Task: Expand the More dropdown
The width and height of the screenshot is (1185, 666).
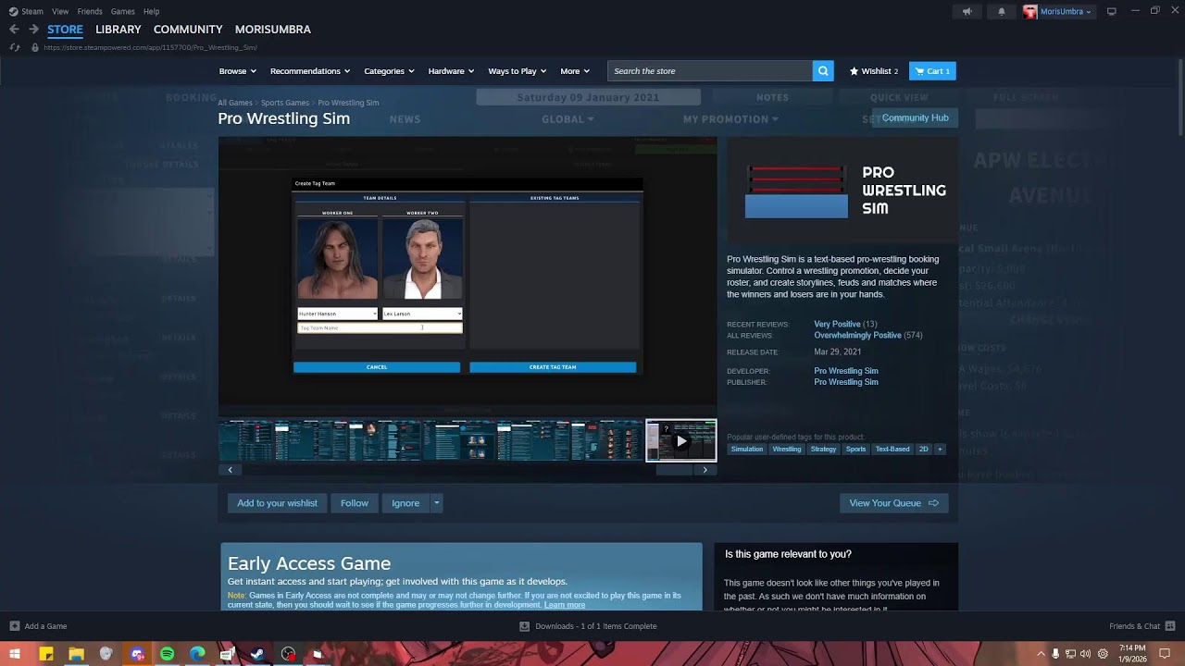Action: [575, 71]
